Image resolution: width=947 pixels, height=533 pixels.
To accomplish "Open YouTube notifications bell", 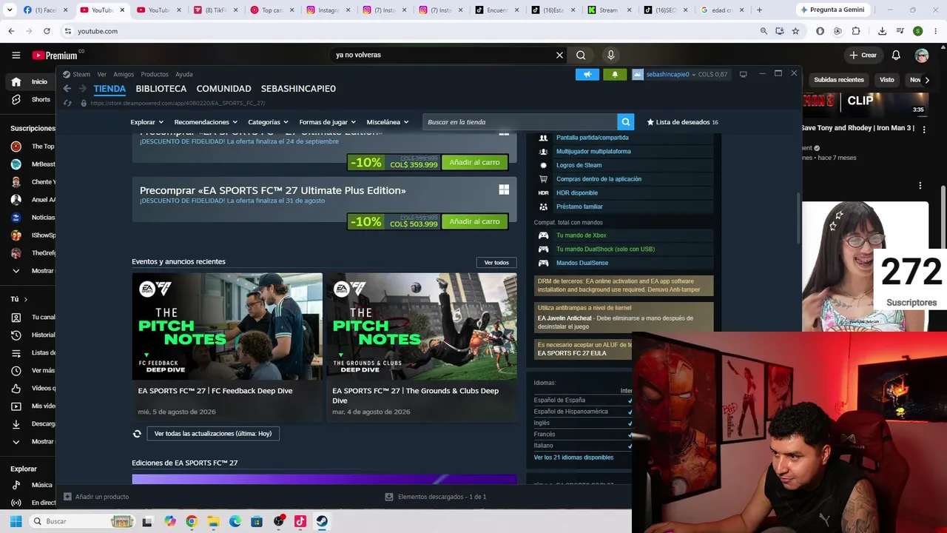I will pyautogui.click(x=896, y=55).
